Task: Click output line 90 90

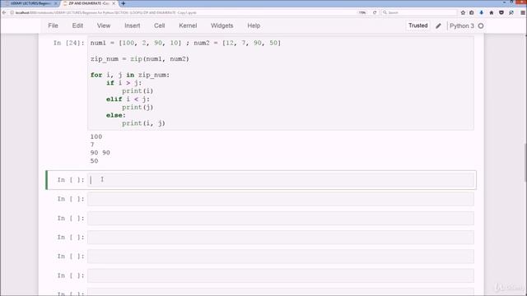Action: [100, 153]
